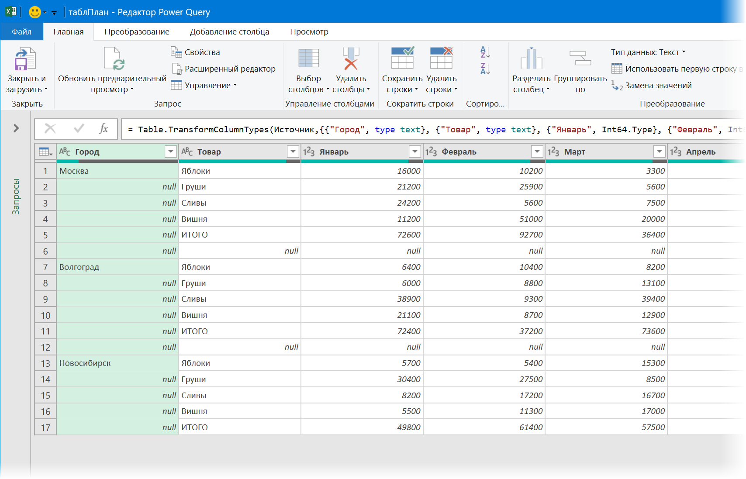Open the Файл tab
This screenshot has width=746, height=479.
[21, 31]
